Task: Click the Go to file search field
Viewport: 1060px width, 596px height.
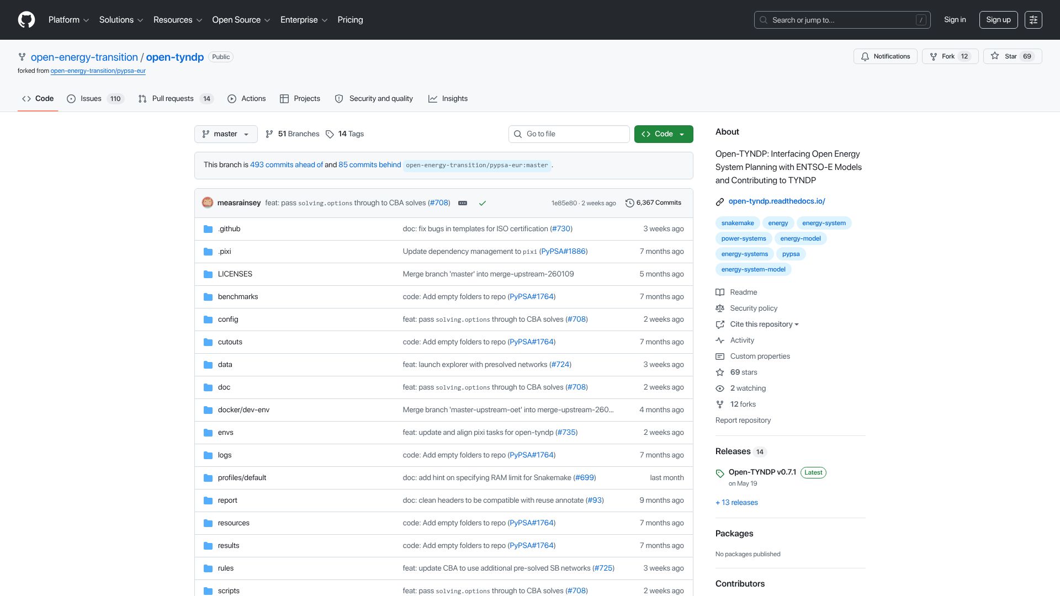Action: pyautogui.click(x=569, y=134)
